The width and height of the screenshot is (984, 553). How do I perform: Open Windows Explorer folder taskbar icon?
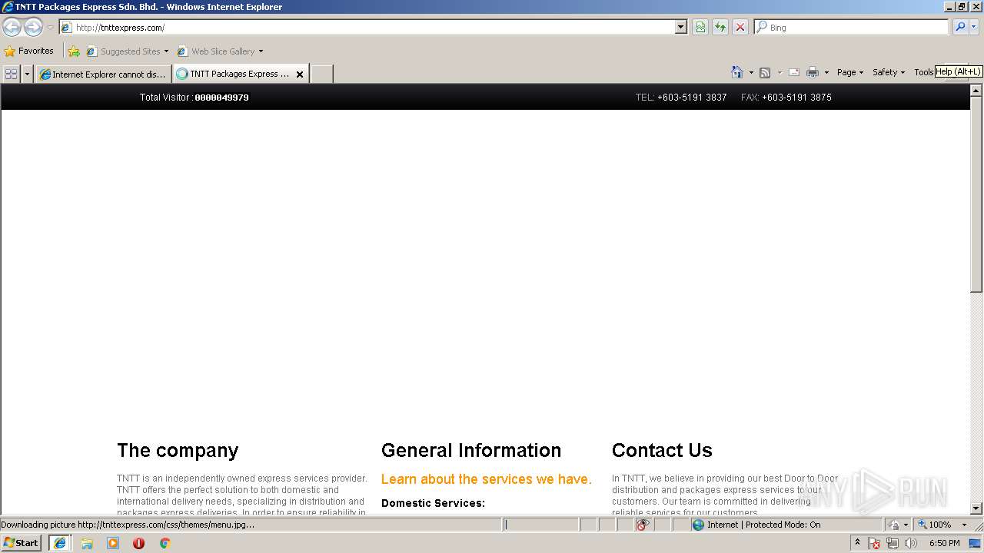click(87, 543)
